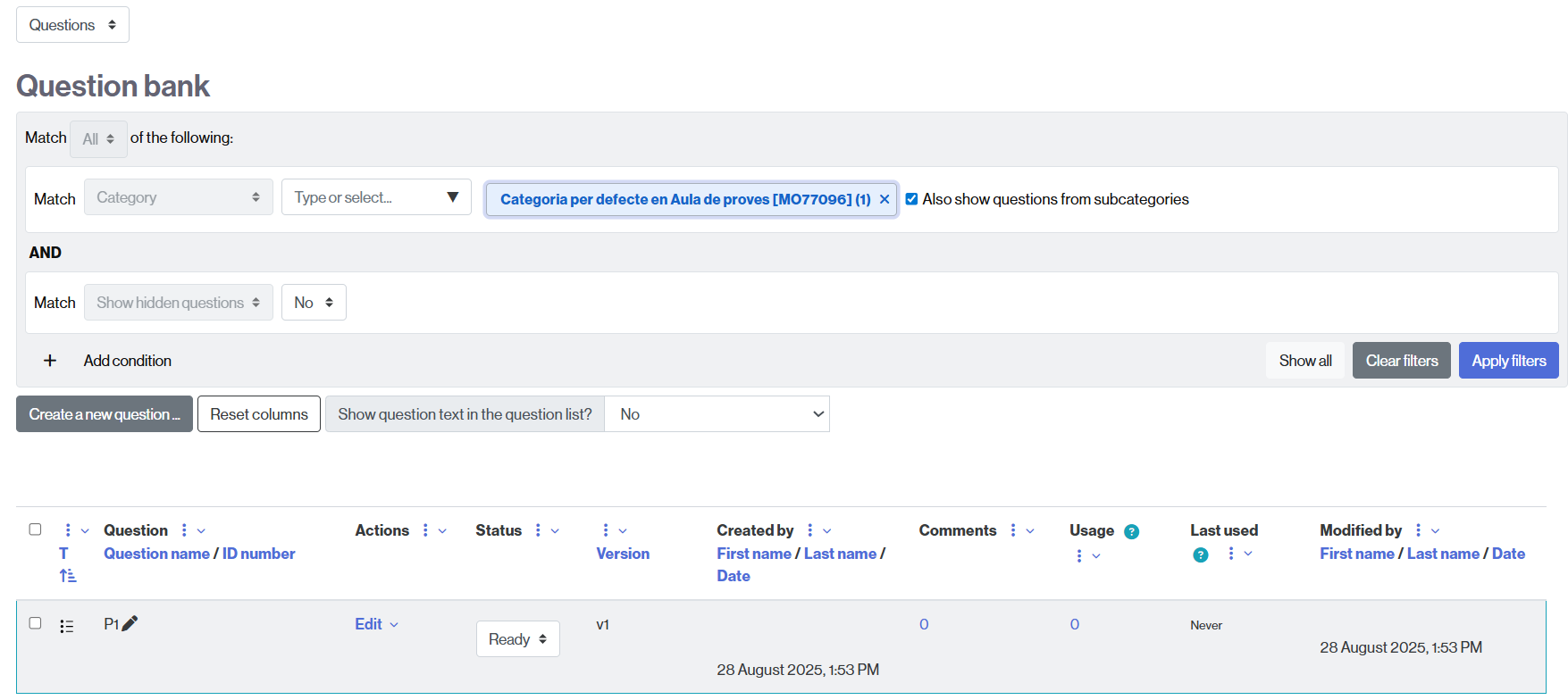Expand the Comments column chevron menu
Screen dimensions: 1568x700
pos(1030,531)
